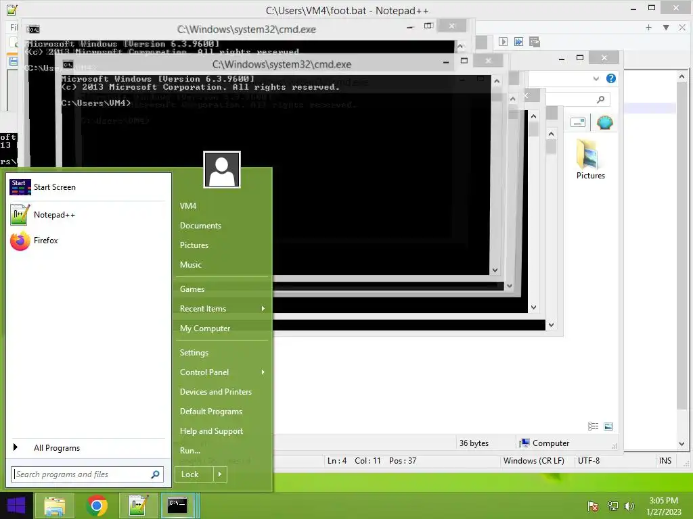Viewport: 693px width, 519px height.
Task: Click the preview pane icon in Explorer toolbar
Action: pos(578,122)
